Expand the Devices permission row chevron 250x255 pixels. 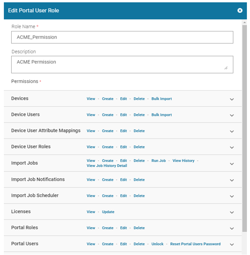click(232, 99)
